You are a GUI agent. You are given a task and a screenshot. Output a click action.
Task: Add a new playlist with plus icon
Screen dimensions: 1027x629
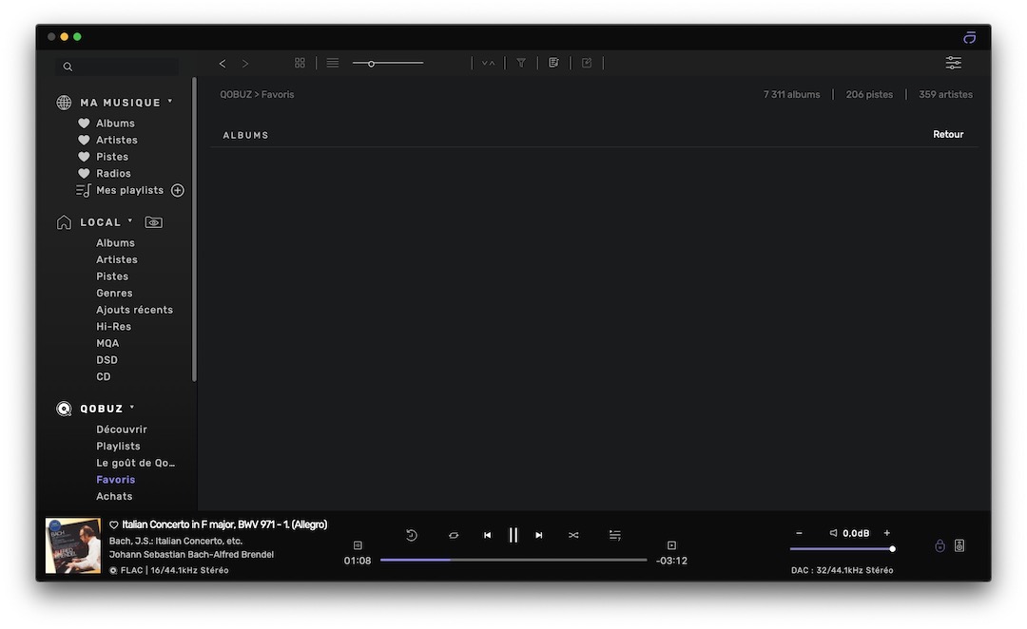pyautogui.click(x=178, y=190)
